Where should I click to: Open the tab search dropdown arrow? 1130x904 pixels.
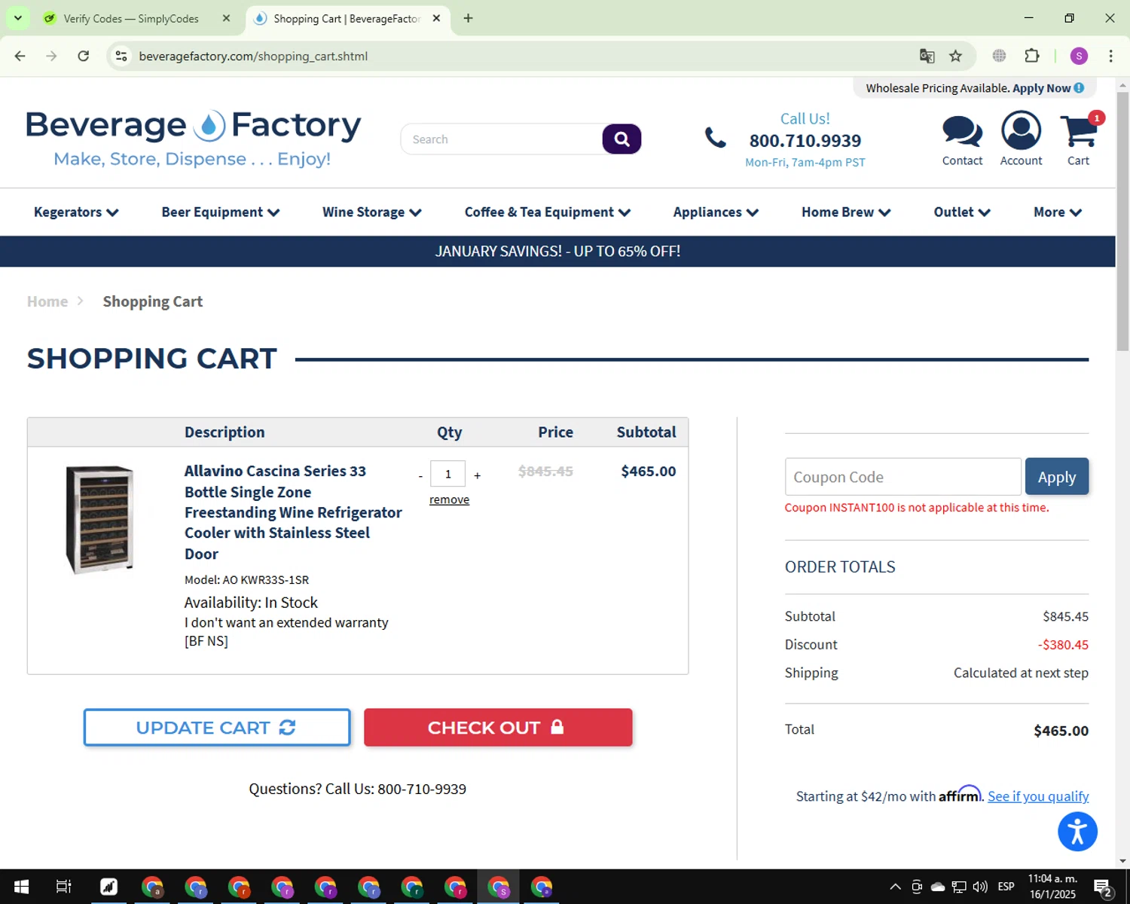pyautogui.click(x=17, y=18)
